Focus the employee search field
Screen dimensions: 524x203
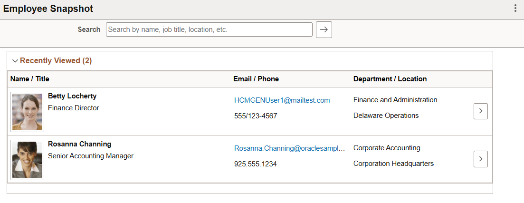[209, 29]
